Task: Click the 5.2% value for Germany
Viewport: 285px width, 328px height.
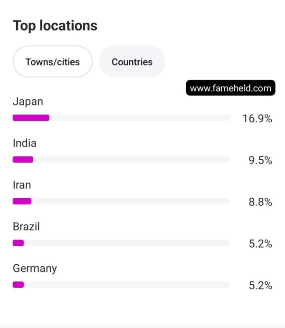Action: click(260, 286)
